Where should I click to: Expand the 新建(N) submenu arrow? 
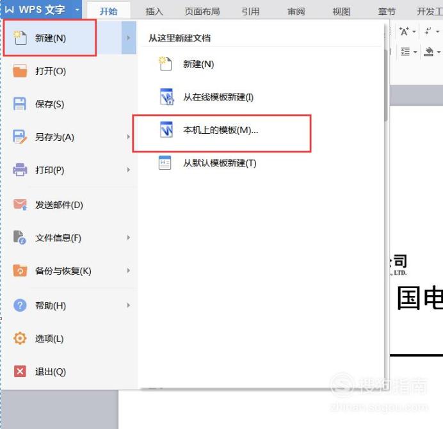coord(129,38)
